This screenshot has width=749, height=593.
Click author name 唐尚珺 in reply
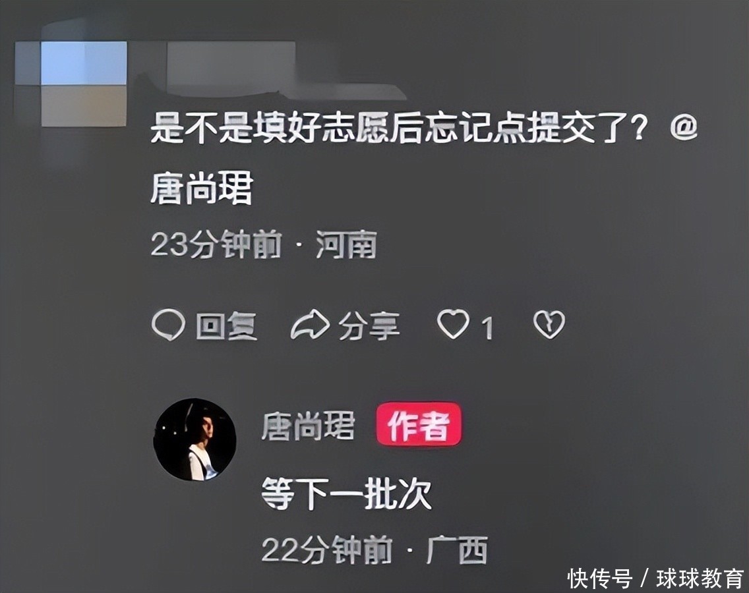[308, 426]
